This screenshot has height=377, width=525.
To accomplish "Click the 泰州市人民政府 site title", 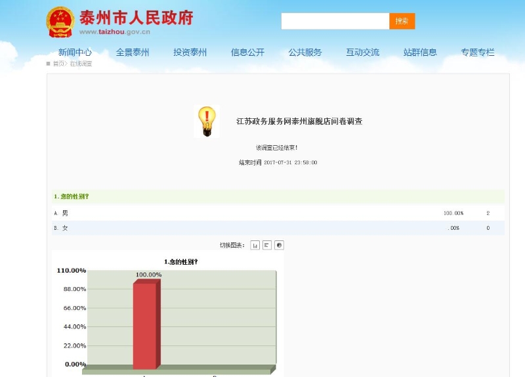I will point(136,18).
